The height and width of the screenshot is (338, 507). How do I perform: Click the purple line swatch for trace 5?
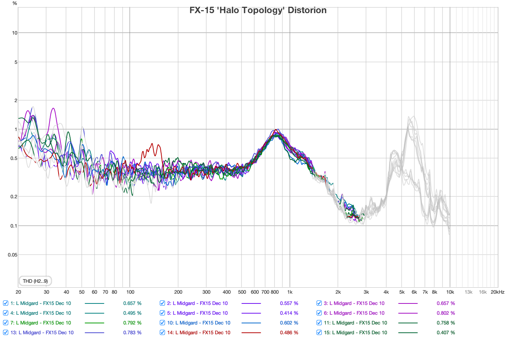pos(251,313)
